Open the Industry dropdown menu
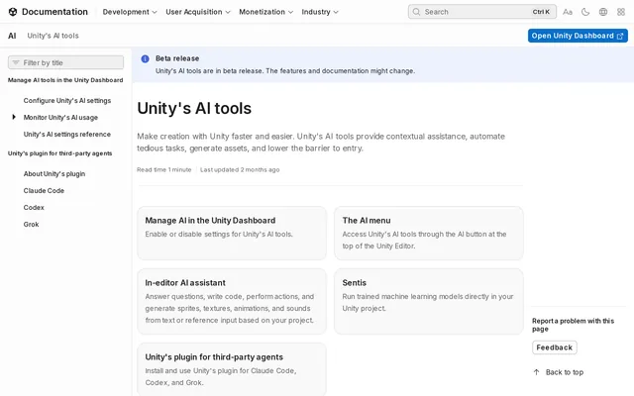 point(320,12)
